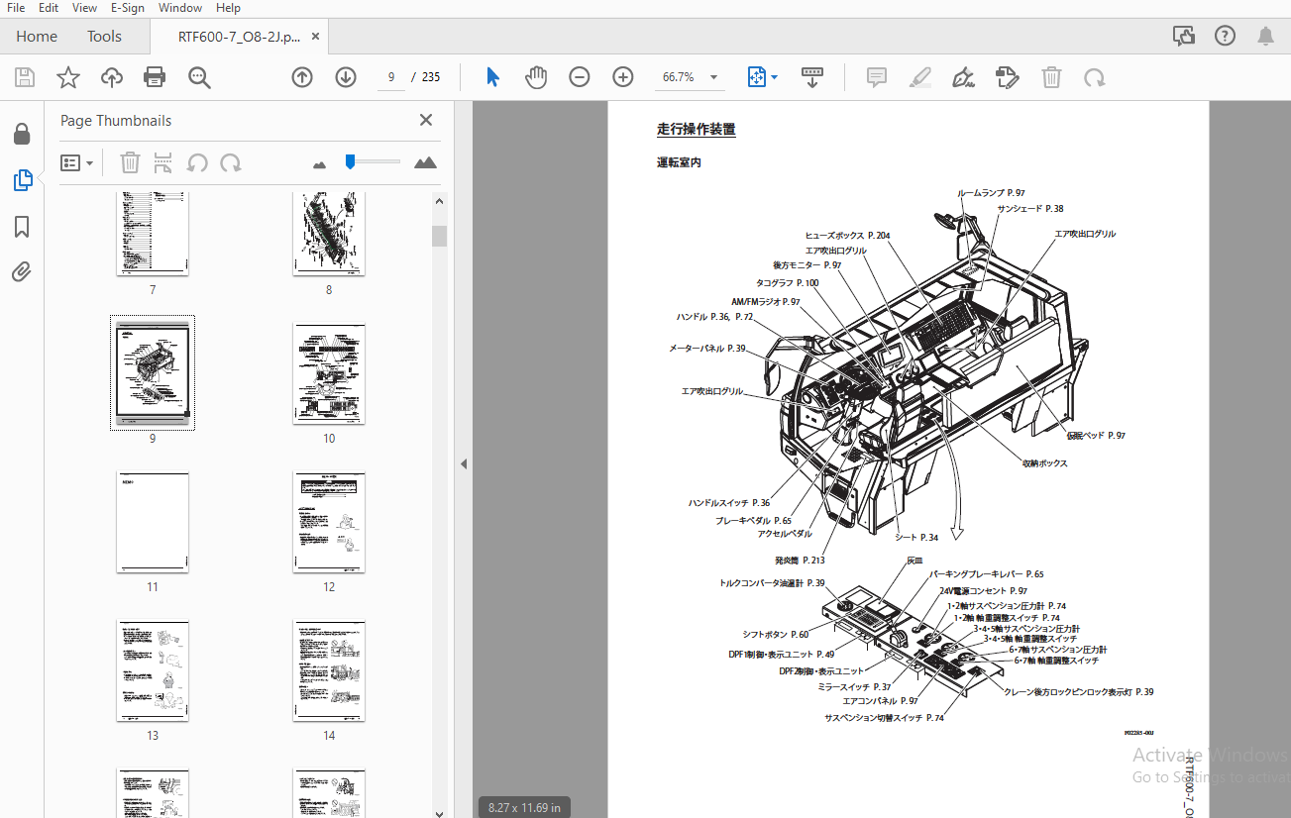Open the Edit menu

click(49, 8)
